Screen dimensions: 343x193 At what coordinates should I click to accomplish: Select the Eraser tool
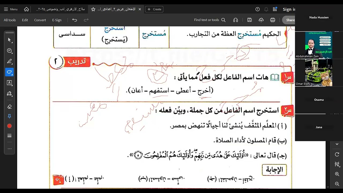pos(9,107)
